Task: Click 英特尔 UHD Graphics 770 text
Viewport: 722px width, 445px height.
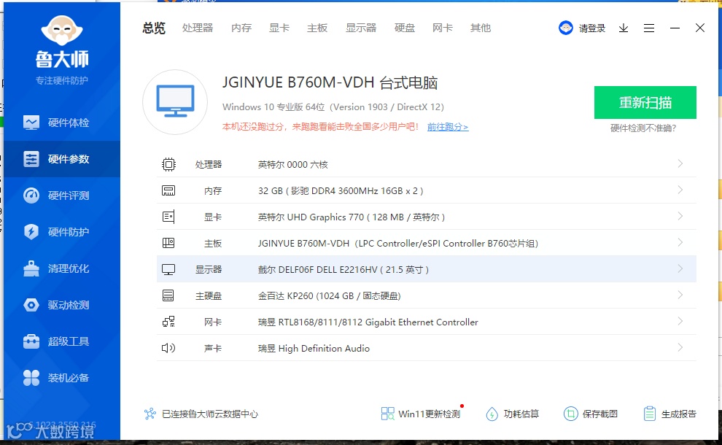Action: [352, 217]
